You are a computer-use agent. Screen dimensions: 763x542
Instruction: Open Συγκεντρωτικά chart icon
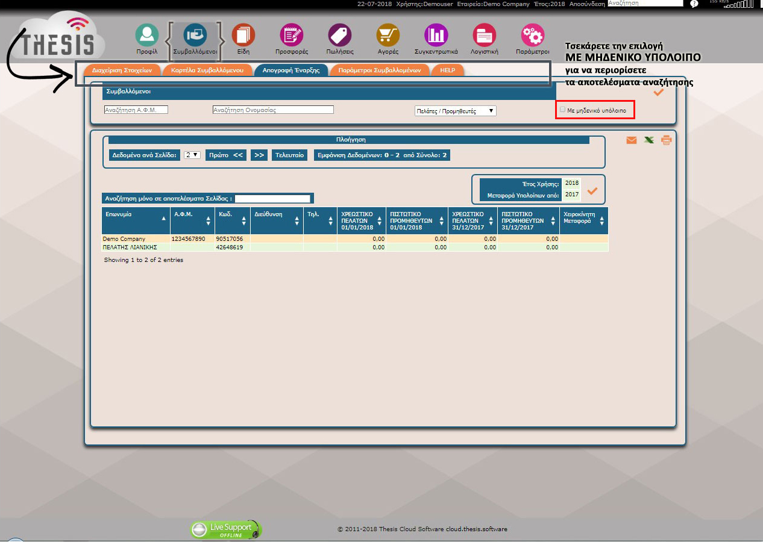pyautogui.click(x=436, y=35)
